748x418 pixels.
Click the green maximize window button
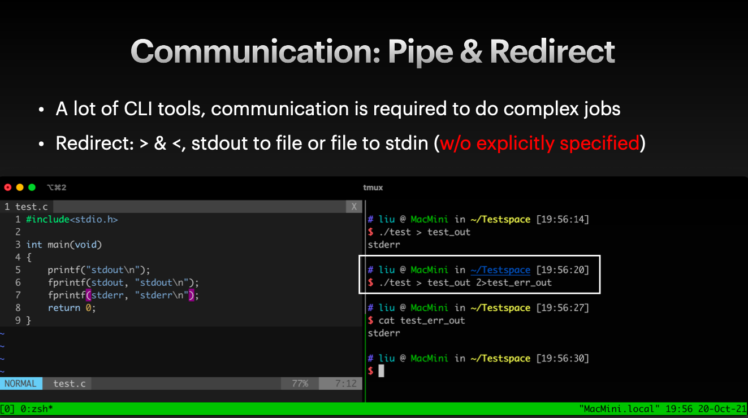pos(32,188)
